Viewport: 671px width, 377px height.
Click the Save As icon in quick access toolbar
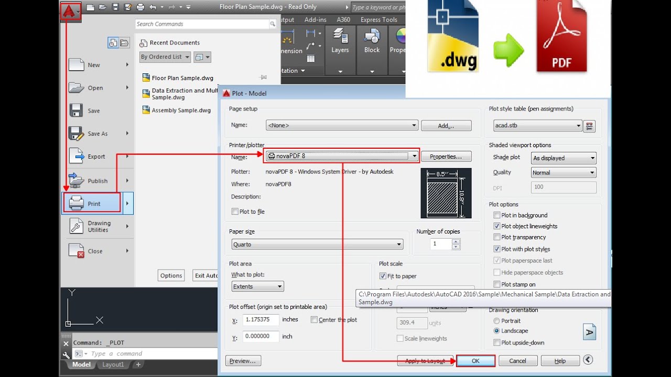(128, 7)
